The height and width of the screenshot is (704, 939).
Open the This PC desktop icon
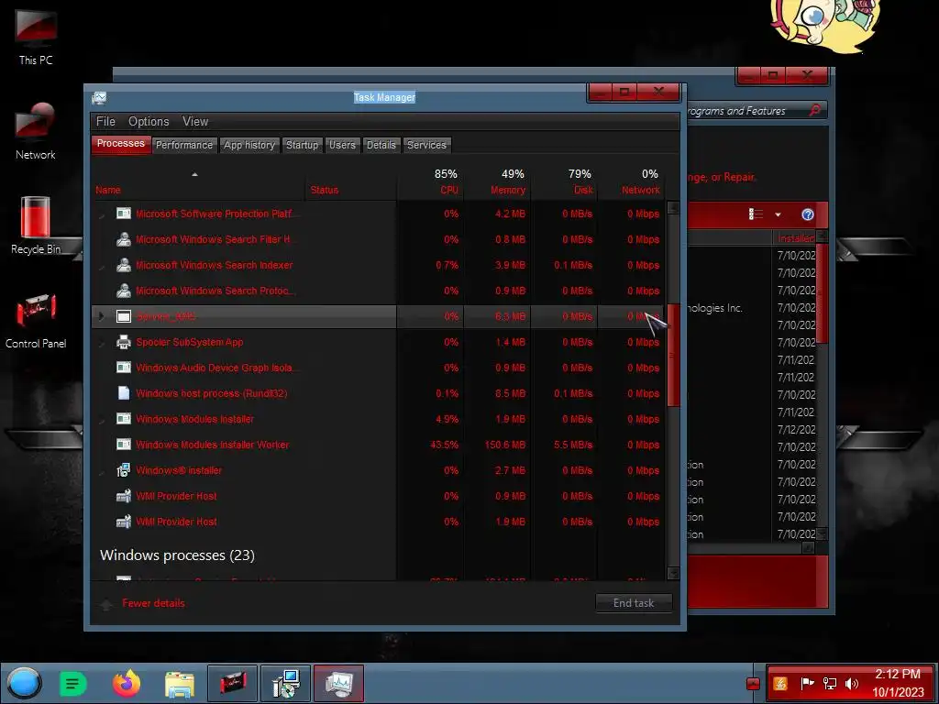click(36, 36)
